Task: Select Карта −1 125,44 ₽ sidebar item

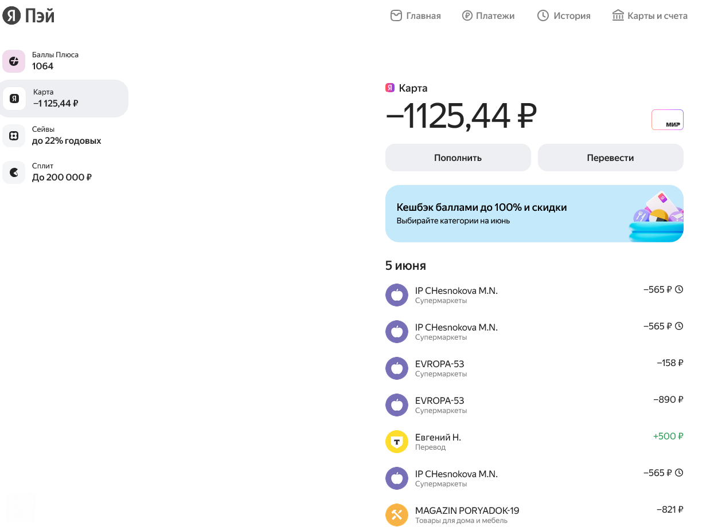Action: tap(64, 99)
